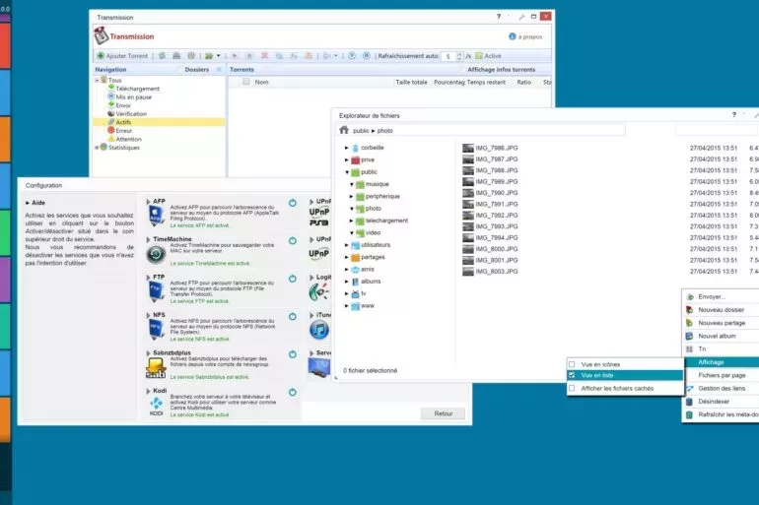Click the AFP service icon in Configuration
The width and height of the screenshot is (759, 505).
[x=156, y=216]
